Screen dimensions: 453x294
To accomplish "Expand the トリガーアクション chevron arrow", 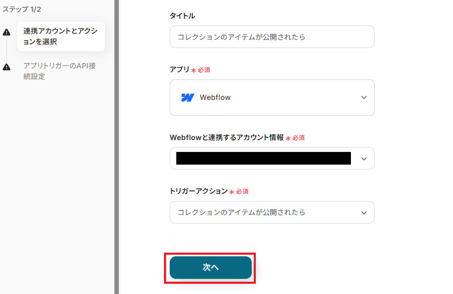I will click(364, 213).
